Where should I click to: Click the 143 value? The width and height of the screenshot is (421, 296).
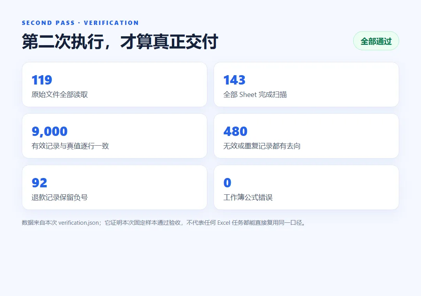point(234,80)
